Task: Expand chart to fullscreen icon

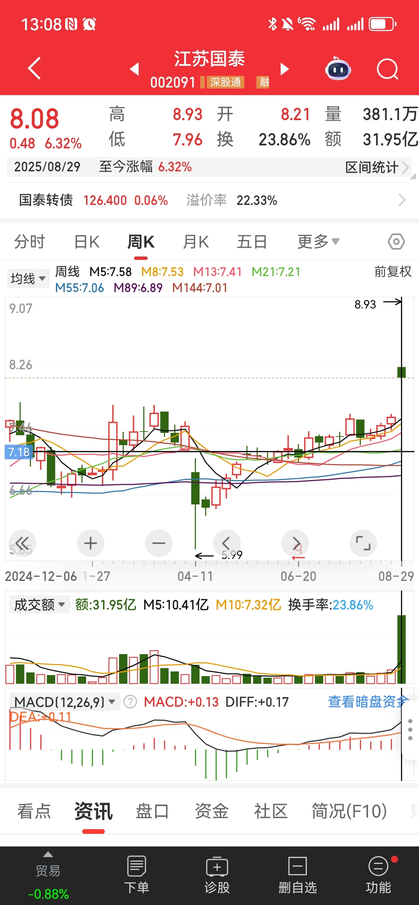Action: coord(363,543)
